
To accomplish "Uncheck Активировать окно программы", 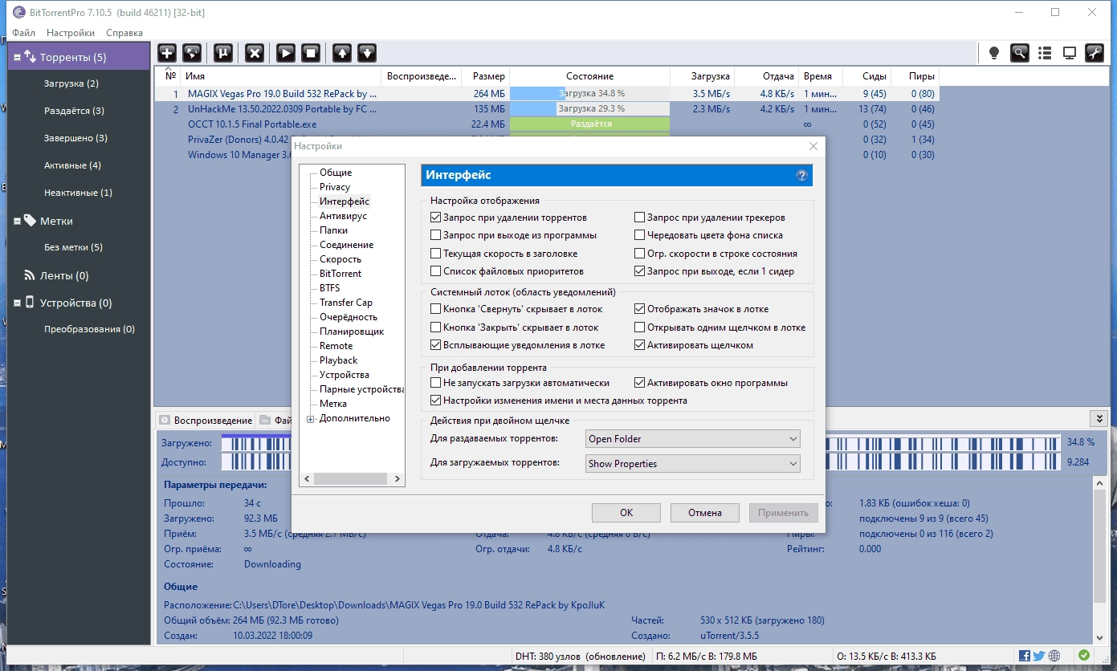I will tap(640, 383).
